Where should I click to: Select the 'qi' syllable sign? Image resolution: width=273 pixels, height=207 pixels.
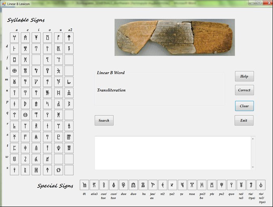pyautogui.click(x=36, y=115)
